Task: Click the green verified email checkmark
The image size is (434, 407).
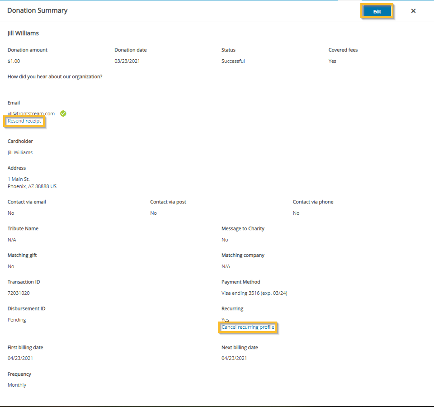Action: 63,114
